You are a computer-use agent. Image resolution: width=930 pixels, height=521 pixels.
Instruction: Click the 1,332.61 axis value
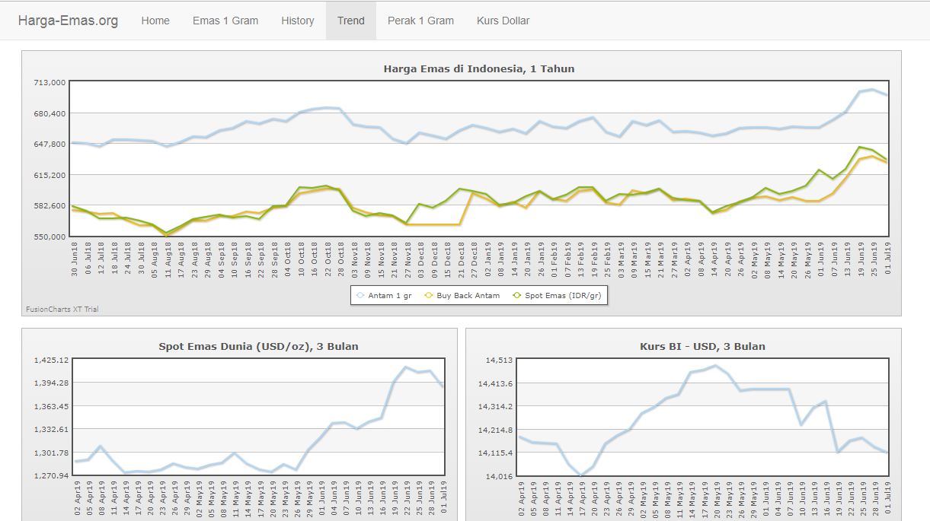51,429
